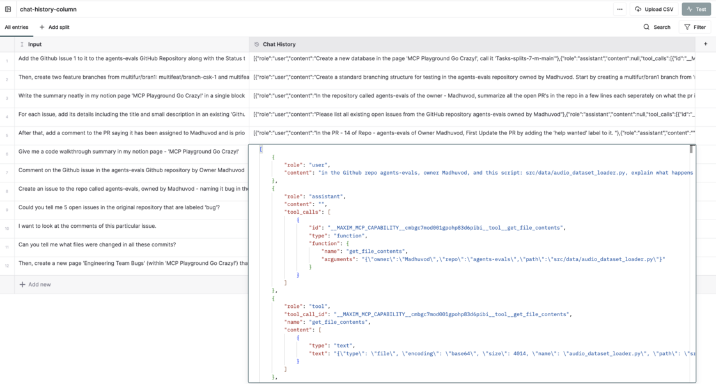Screen dimensions: 716x384
Task: Select the All entries tab
Action: click(17, 27)
